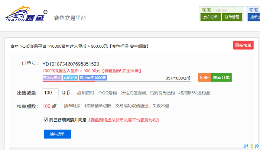The height and width of the screenshot is (150, 260).
Task: Click the 5%违约金 warning note
Action: click(x=145, y=93)
